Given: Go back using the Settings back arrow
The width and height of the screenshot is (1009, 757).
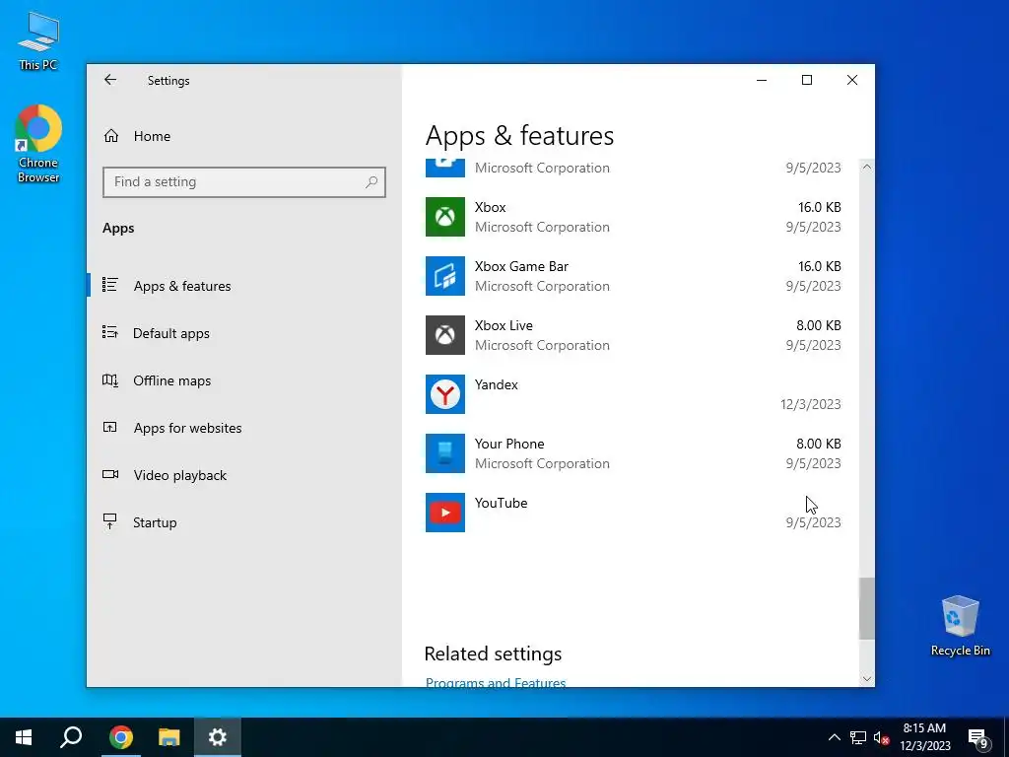Looking at the screenshot, I should [110, 80].
